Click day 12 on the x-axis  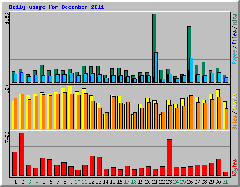(x=91, y=182)
